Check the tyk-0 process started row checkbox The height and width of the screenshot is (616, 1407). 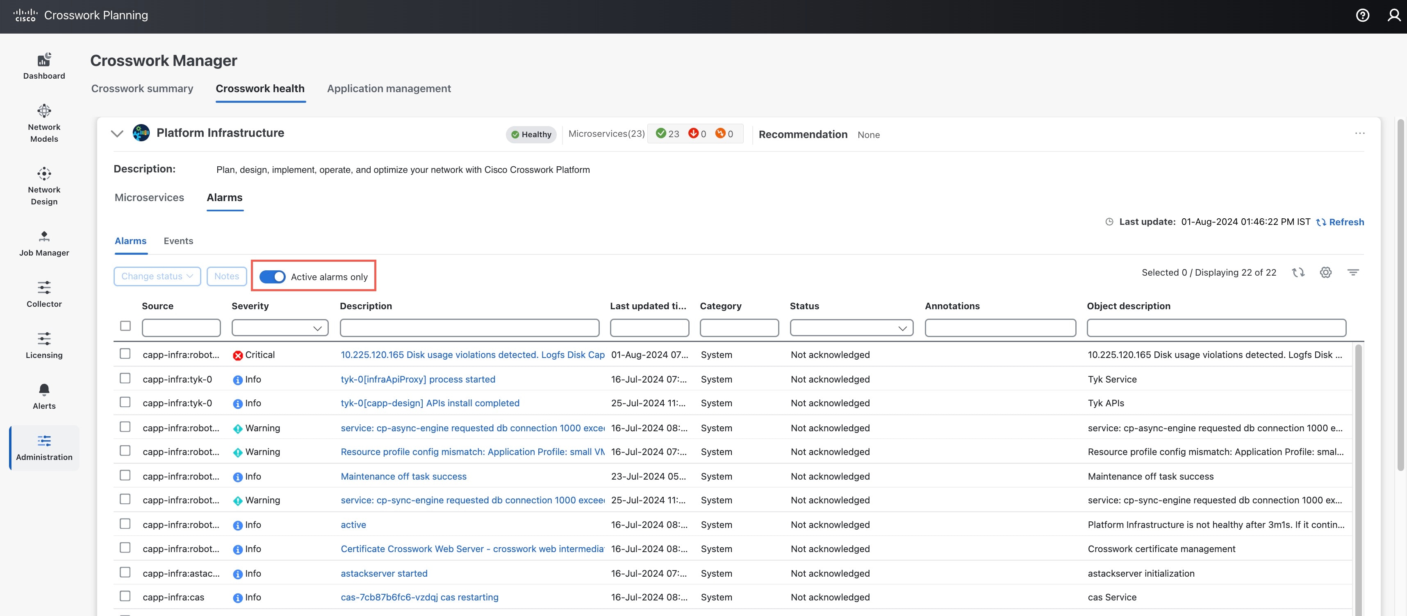pyautogui.click(x=125, y=378)
